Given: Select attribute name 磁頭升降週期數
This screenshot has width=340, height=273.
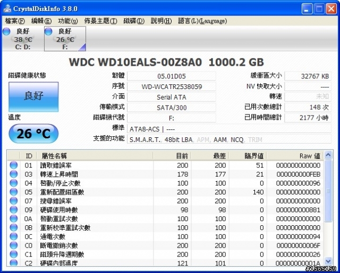Looking at the screenshot, I should click(x=62, y=254).
